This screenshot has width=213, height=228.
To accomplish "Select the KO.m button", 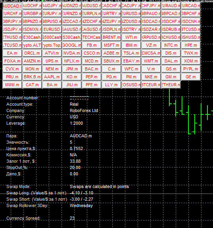I will (72, 77).
